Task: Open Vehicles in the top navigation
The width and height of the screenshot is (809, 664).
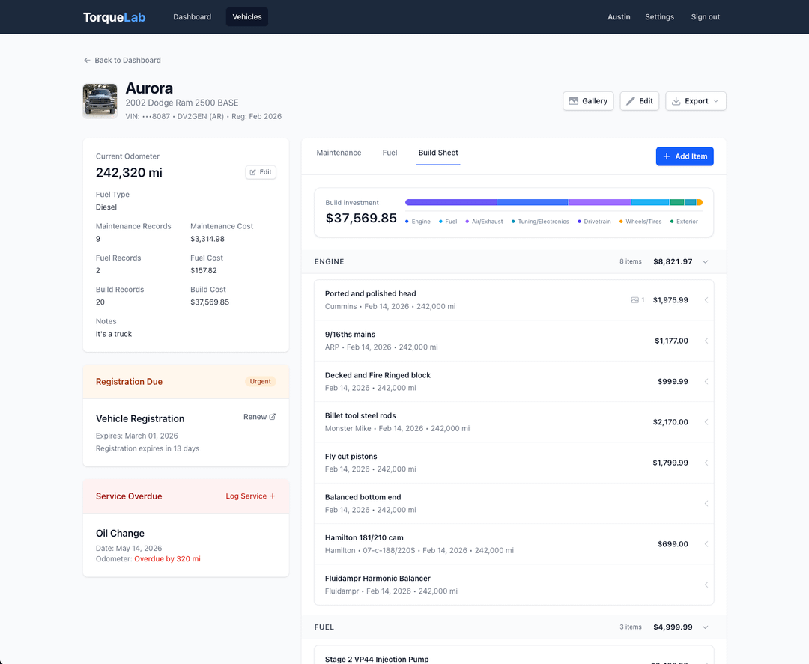Action: coord(247,16)
